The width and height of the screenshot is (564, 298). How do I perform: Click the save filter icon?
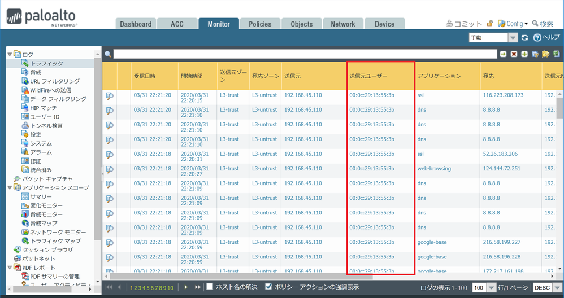click(x=535, y=54)
